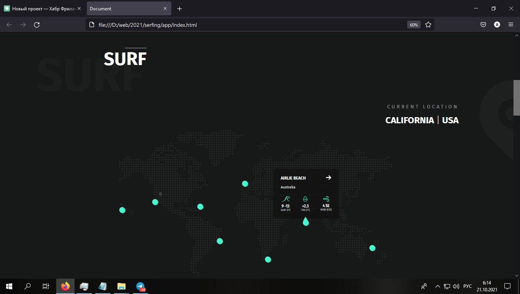
Task: Go back to the previous page
Action: pos(9,25)
